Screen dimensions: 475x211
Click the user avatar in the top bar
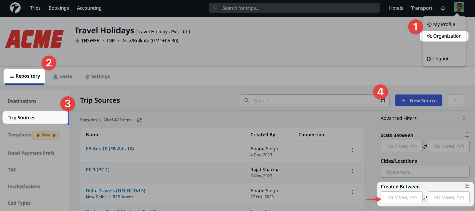[459, 7]
